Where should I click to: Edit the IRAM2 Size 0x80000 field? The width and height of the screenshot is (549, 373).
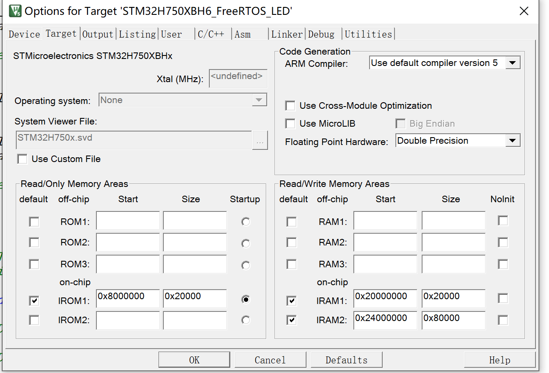[x=454, y=320]
